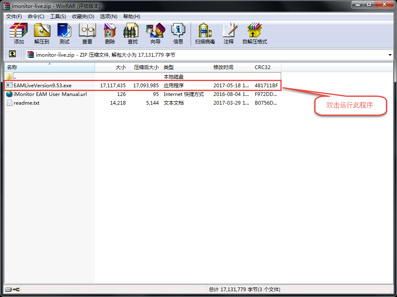397x297 pixels.
Task: Click the 本地磁盘 type cell
Action: tap(173, 77)
